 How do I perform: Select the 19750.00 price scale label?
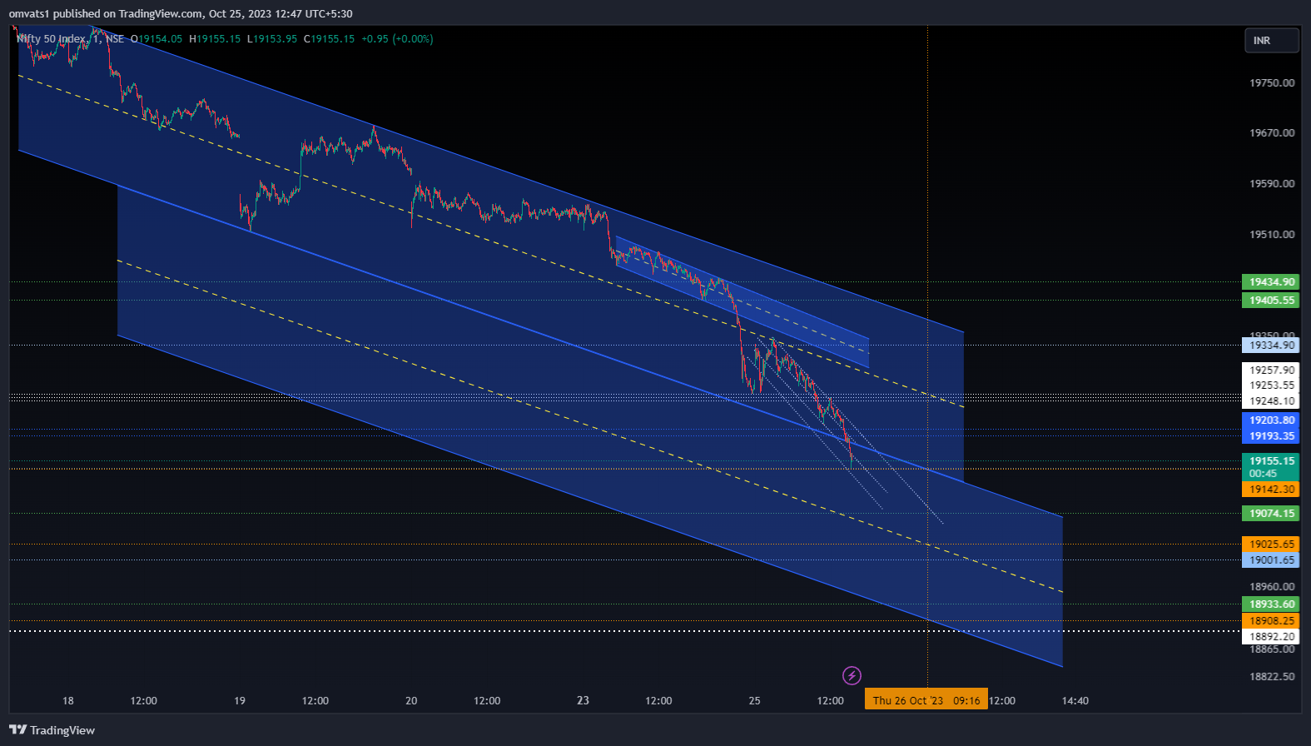(x=1272, y=83)
